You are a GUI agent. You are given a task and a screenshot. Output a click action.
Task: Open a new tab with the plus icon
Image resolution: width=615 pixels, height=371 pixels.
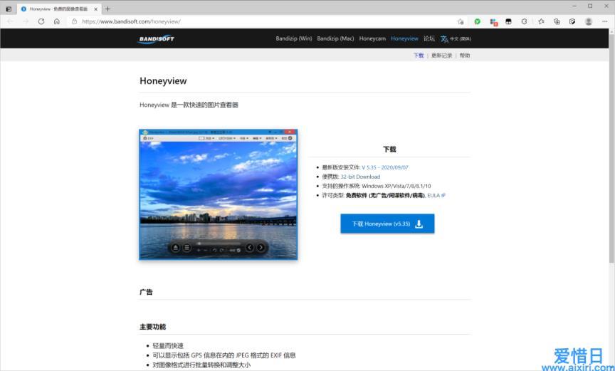[107, 9]
